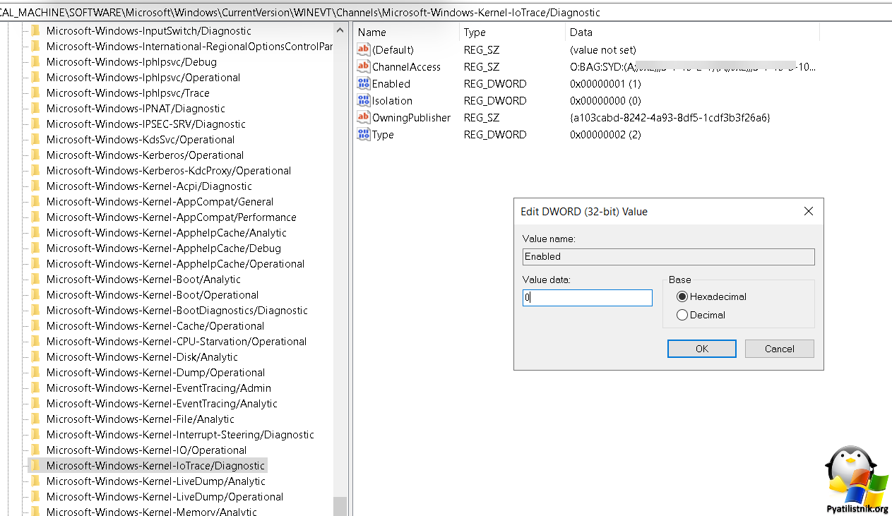Click the folder icon of Microsoft-Windows-Kernel-File/Analytic
Viewport: 892px width, 516px height.
click(35, 419)
